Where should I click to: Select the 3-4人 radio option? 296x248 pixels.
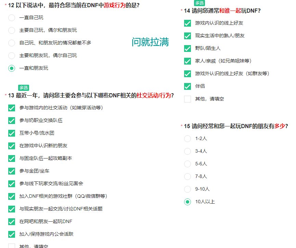tap(188, 151)
